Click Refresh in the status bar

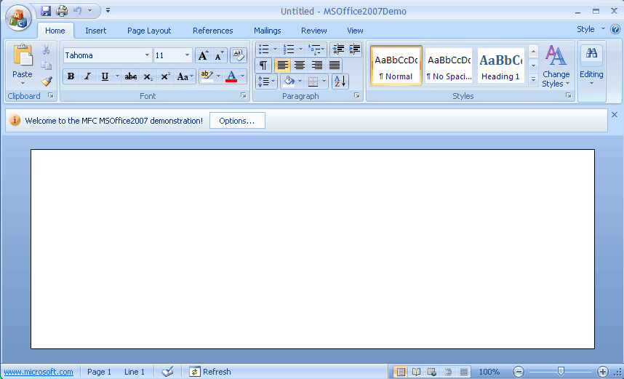[x=210, y=372]
